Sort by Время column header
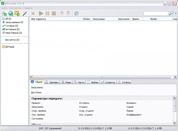This screenshot has width=178, height=131. 137,19
